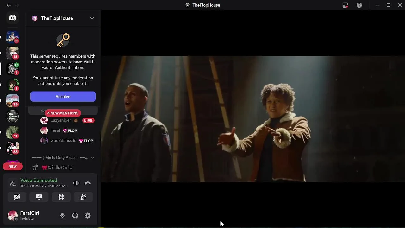Click Voice Connected status text
Image resolution: width=405 pixels, height=228 pixels.
(x=39, y=180)
